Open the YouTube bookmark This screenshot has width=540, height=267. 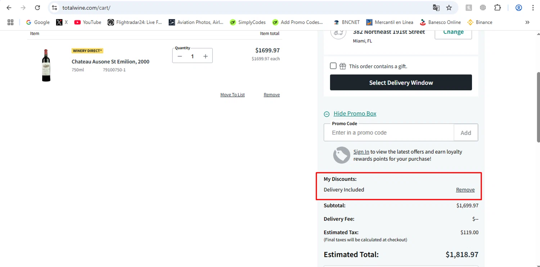tap(87, 22)
